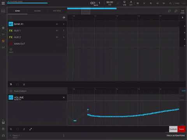Select the AUX 1 FX track
Image resolution: width=187 pixels, height=140 pixels.
(x=37, y=31)
